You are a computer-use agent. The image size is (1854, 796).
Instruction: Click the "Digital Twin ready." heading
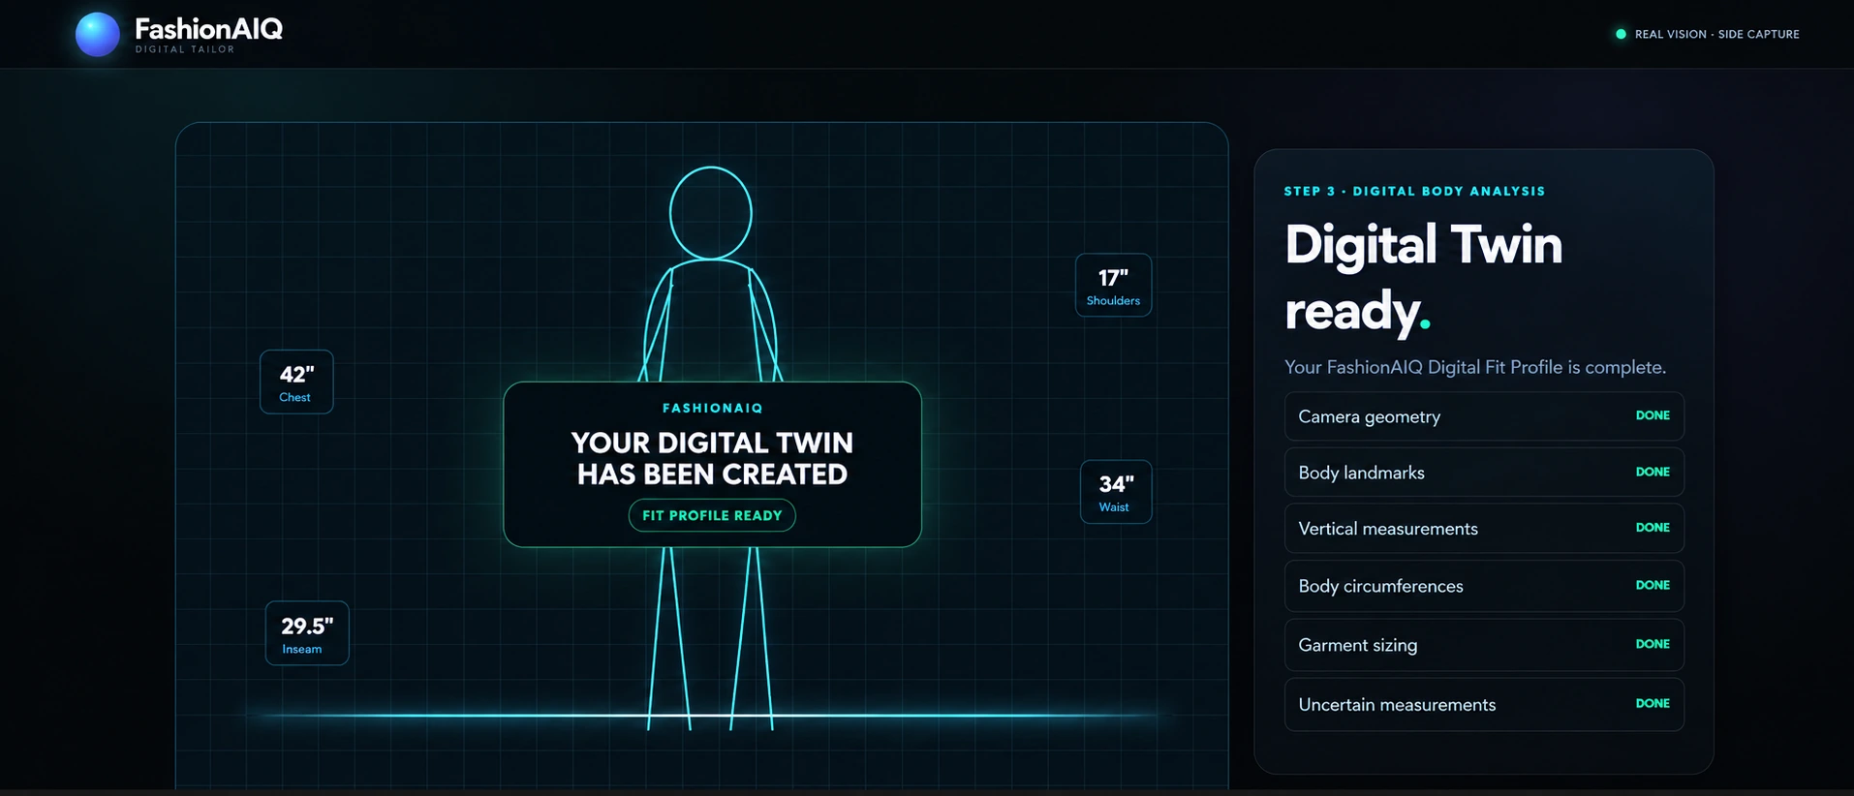[x=1423, y=277]
